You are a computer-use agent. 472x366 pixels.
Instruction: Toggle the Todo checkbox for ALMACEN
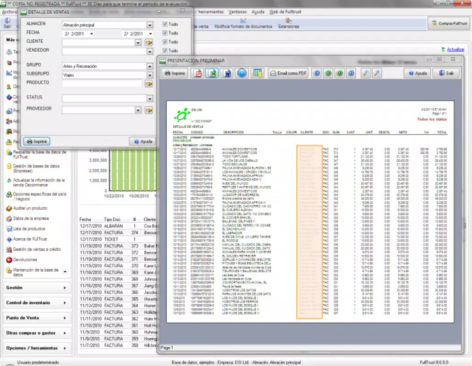pos(165,24)
